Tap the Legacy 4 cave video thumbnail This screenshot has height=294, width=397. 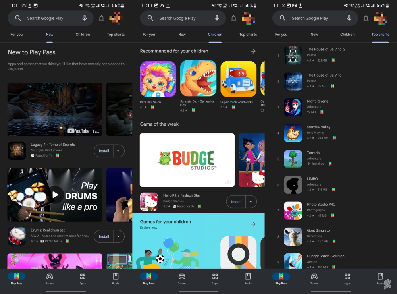click(x=55, y=109)
